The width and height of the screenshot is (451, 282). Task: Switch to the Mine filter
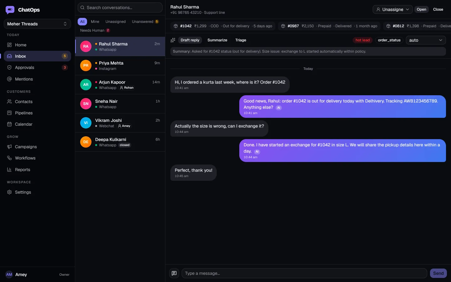pyautogui.click(x=95, y=22)
